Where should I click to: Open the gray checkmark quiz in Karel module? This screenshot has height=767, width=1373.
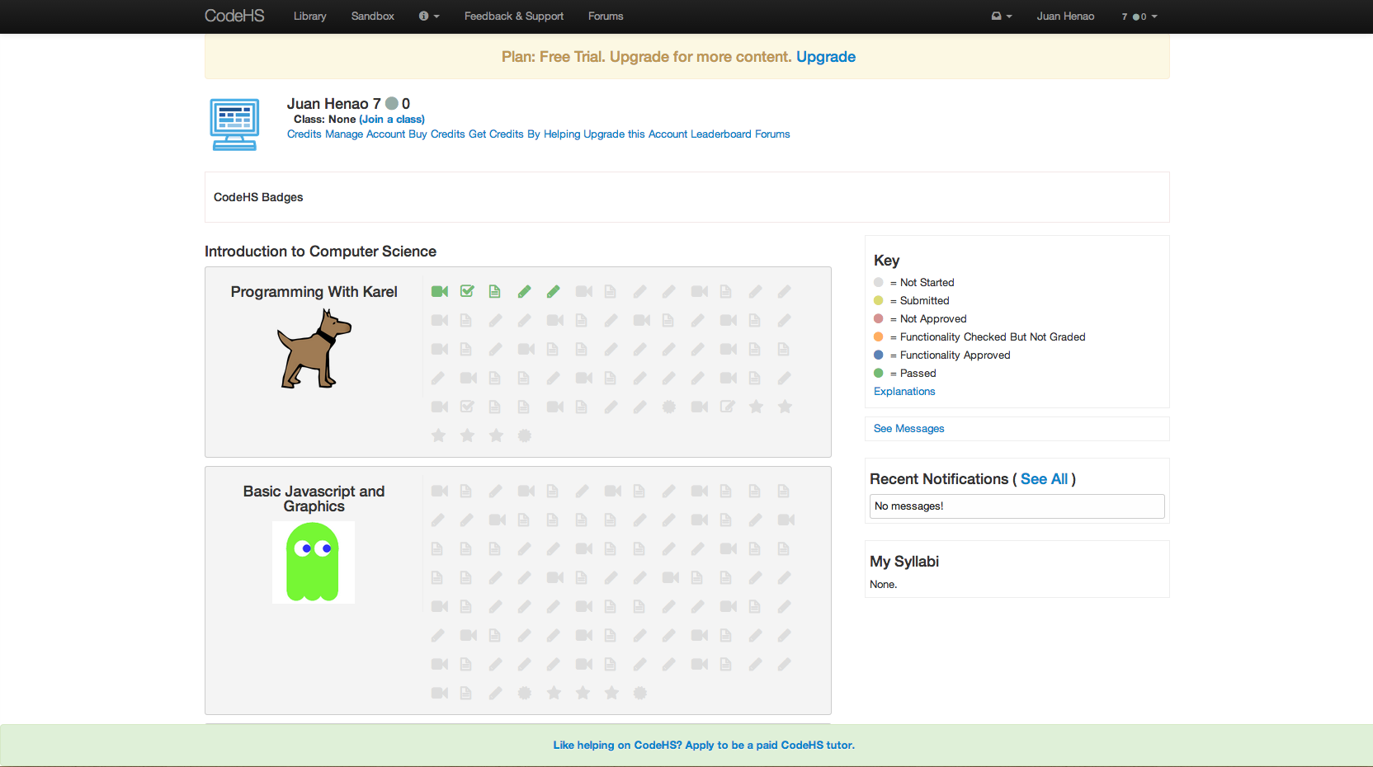(x=467, y=407)
